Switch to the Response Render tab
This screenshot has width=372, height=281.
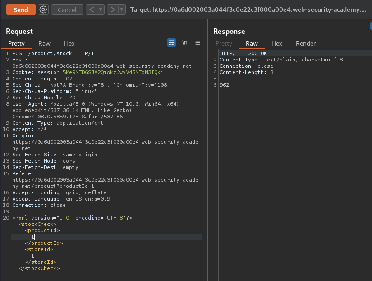306,43
